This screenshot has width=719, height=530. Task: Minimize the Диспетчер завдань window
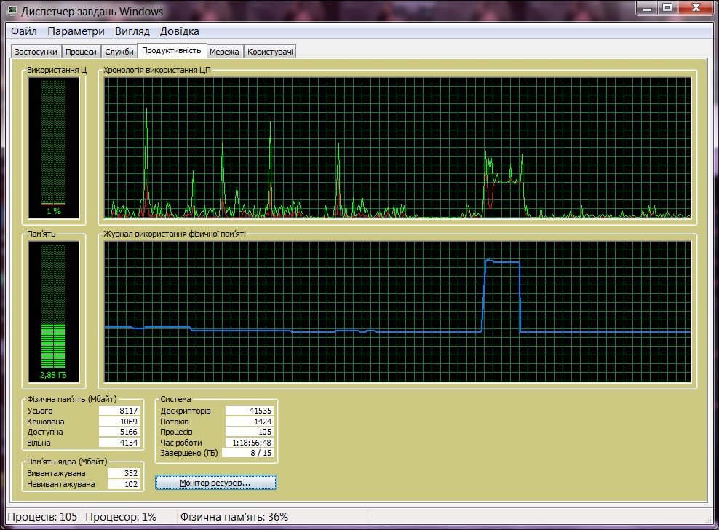[648, 8]
